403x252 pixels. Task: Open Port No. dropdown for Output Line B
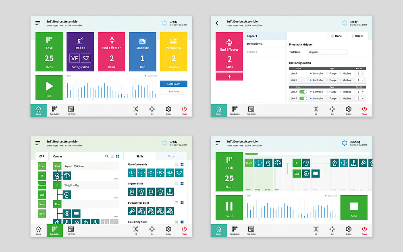tap(359, 80)
